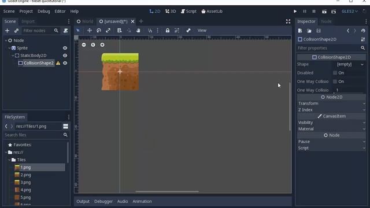The height and width of the screenshot is (208, 370).
Task: Lock the selected object
Action: 167,31
